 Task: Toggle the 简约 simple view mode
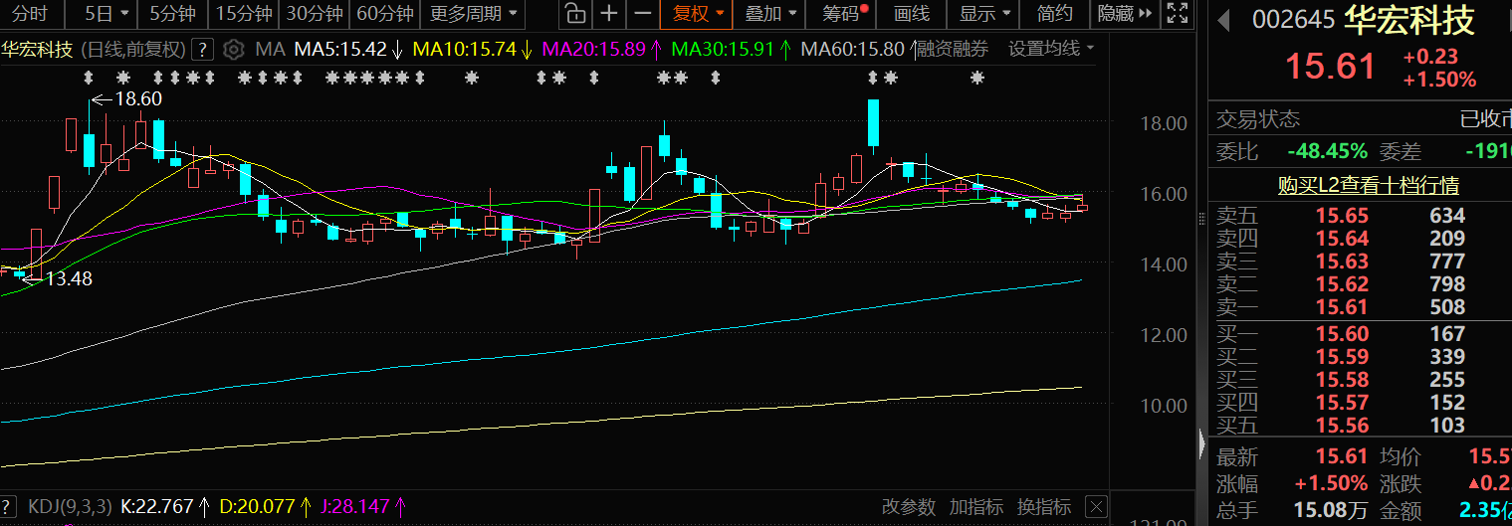click(1055, 14)
